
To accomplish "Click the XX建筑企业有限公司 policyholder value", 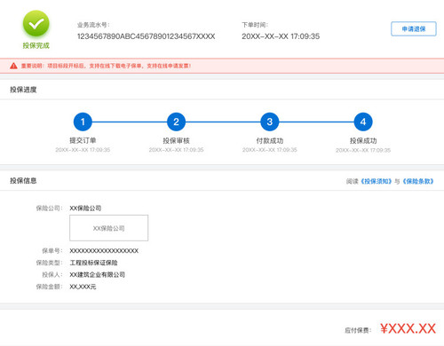I will pos(97,274).
